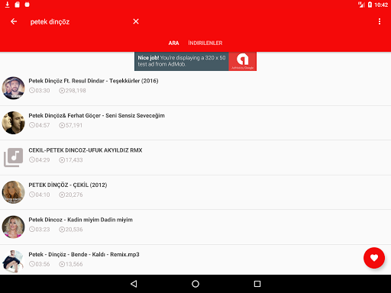Click the 04:29 duration clock icon
This screenshot has height=293, width=391.
(x=32, y=160)
